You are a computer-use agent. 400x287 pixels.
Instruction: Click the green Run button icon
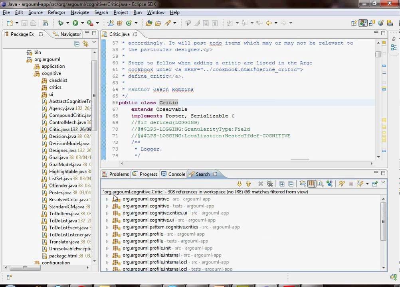[x=75, y=23]
